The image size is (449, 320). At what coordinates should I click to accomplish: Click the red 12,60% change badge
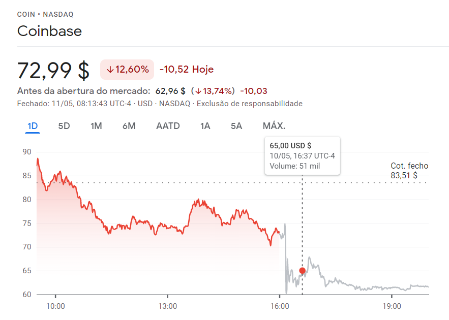point(127,70)
